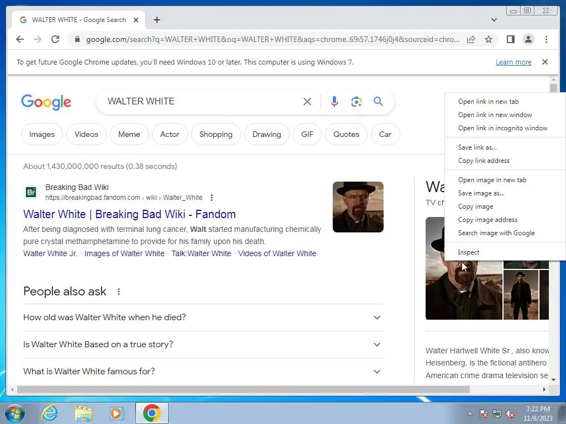Open Chrome three-dot menu
The image size is (566, 424).
click(x=546, y=39)
